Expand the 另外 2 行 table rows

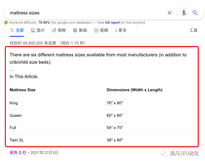coord(18,153)
